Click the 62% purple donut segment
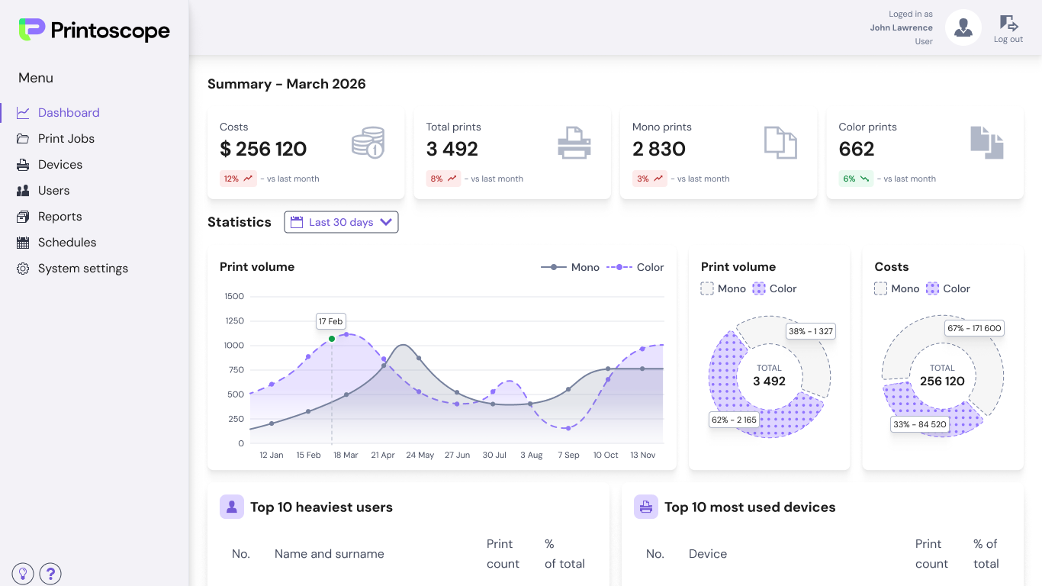 tap(723, 382)
